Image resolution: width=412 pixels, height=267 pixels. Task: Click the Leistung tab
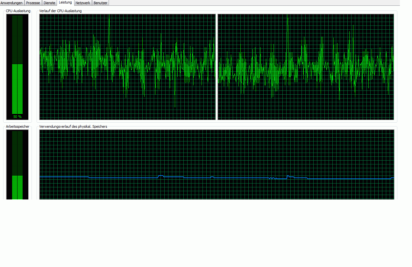66,3
